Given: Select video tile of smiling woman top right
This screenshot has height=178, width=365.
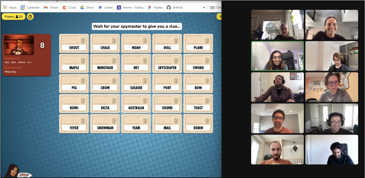Looking at the screenshot, I should [332, 25].
